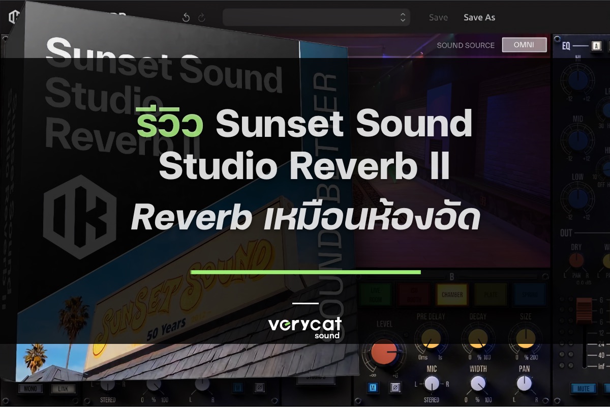Click the MIC stereo selector knob in section B
Screen dimensions: 610x407
432,384
